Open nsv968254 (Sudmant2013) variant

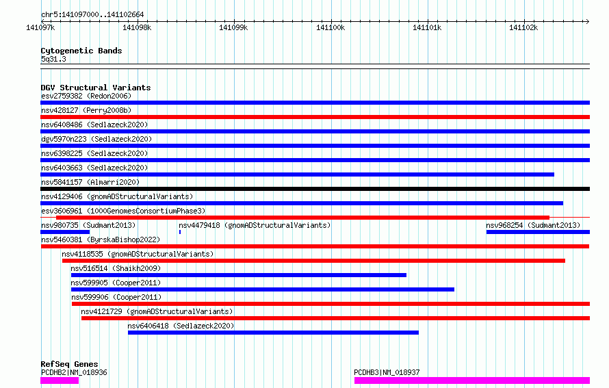[x=533, y=225]
